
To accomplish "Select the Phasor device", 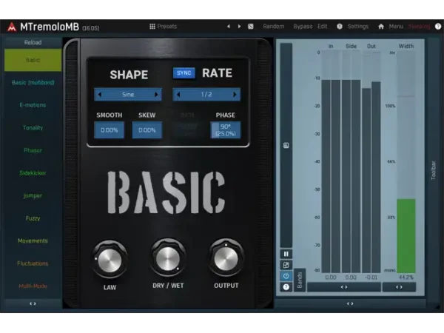I will [33, 150].
